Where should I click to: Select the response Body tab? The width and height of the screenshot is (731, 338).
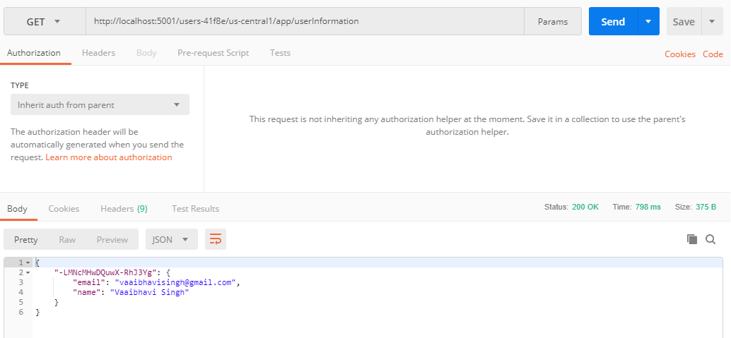tap(17, 209)
